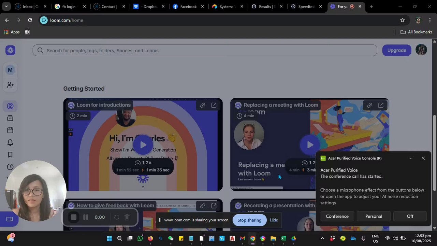Viewport: 437px width, 246px height.
Task: Click the Hide link on sharing bar
Action: (x=274, y=220)
